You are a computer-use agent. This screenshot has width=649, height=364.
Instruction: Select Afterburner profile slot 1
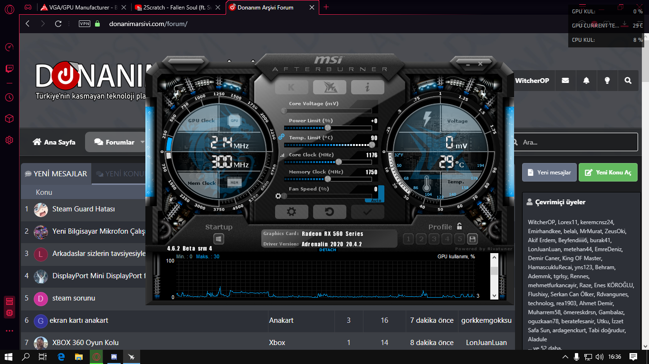point(408,239)
